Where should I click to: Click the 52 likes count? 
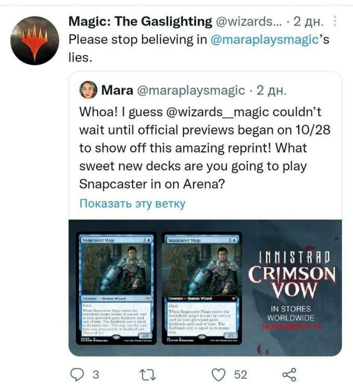(241, 375)
